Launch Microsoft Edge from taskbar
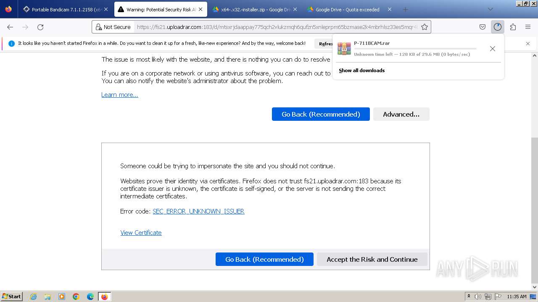 90,297
